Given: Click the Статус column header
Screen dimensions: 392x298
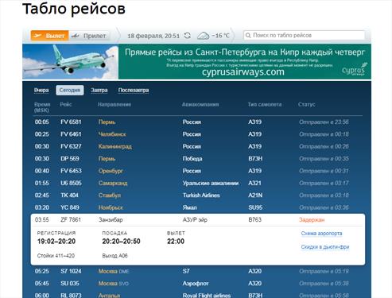Looking at the screenshot, I should click(307, 104).
